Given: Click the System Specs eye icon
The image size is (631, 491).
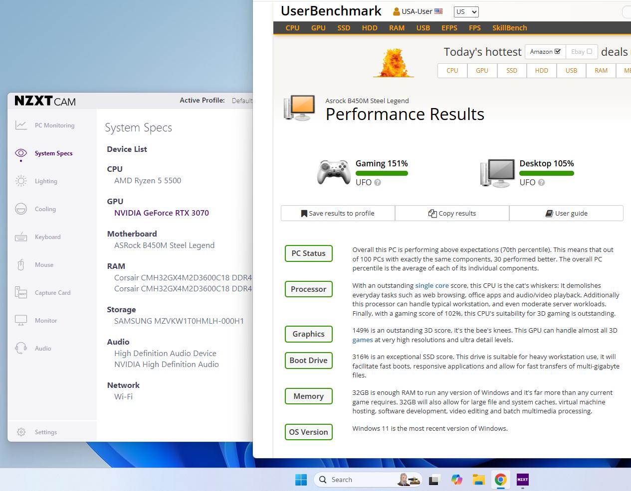Looking at the screenshot, I should point(21,153).
